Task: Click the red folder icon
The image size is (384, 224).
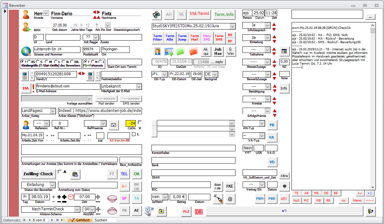Action: click(193, 51)
